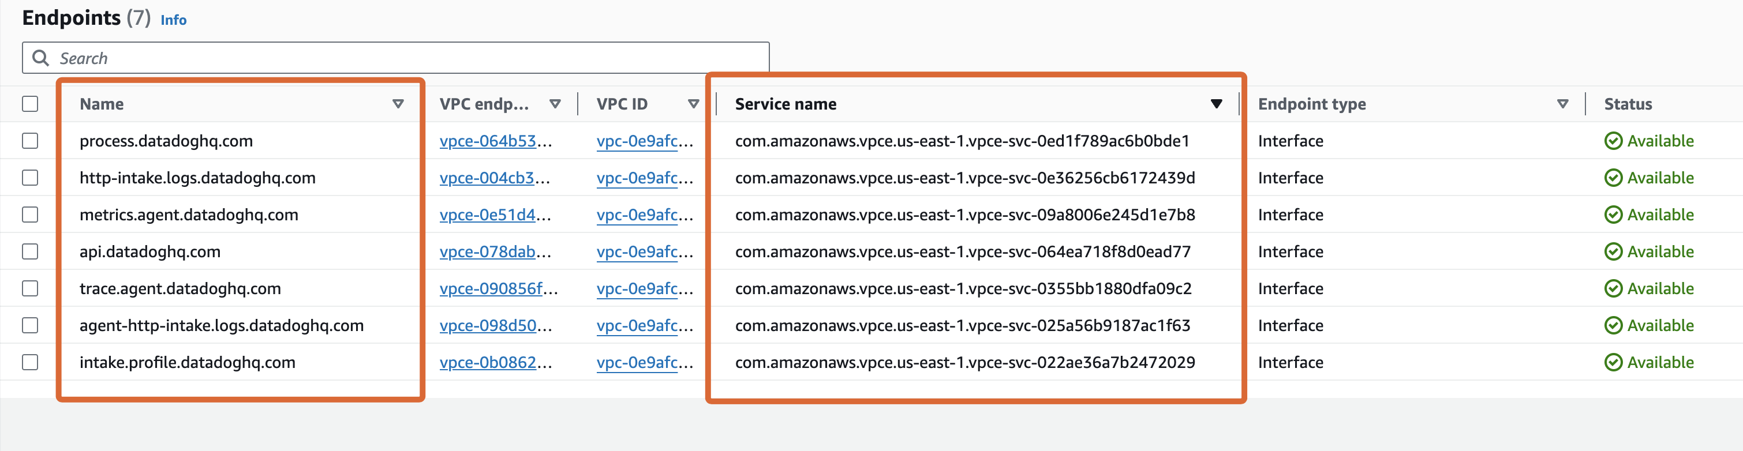Select the trace.agent.datadoghq.com checkbox

(x=30, y=288)
